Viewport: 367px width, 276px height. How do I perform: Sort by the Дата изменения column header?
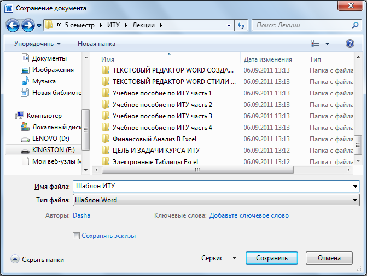[268, 59]
